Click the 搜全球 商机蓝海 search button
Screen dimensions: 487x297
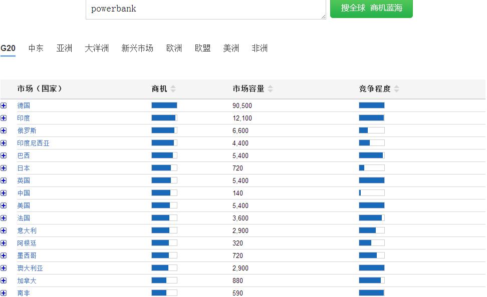pos(371,8)
